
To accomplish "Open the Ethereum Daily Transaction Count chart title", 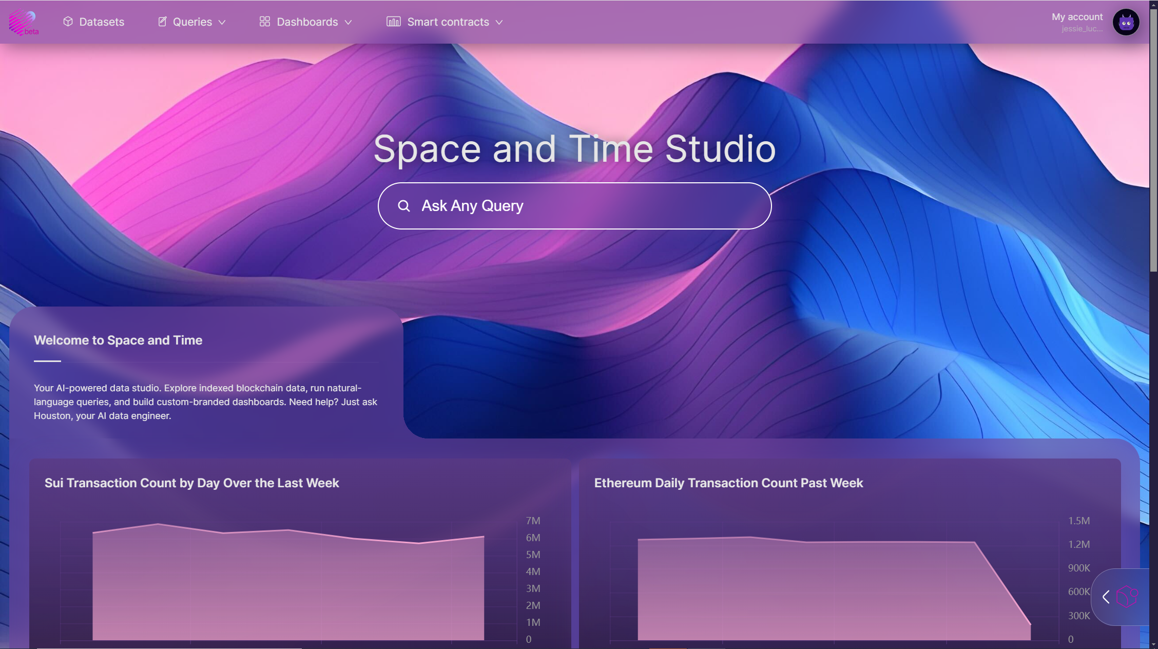I will pos(728,483).
